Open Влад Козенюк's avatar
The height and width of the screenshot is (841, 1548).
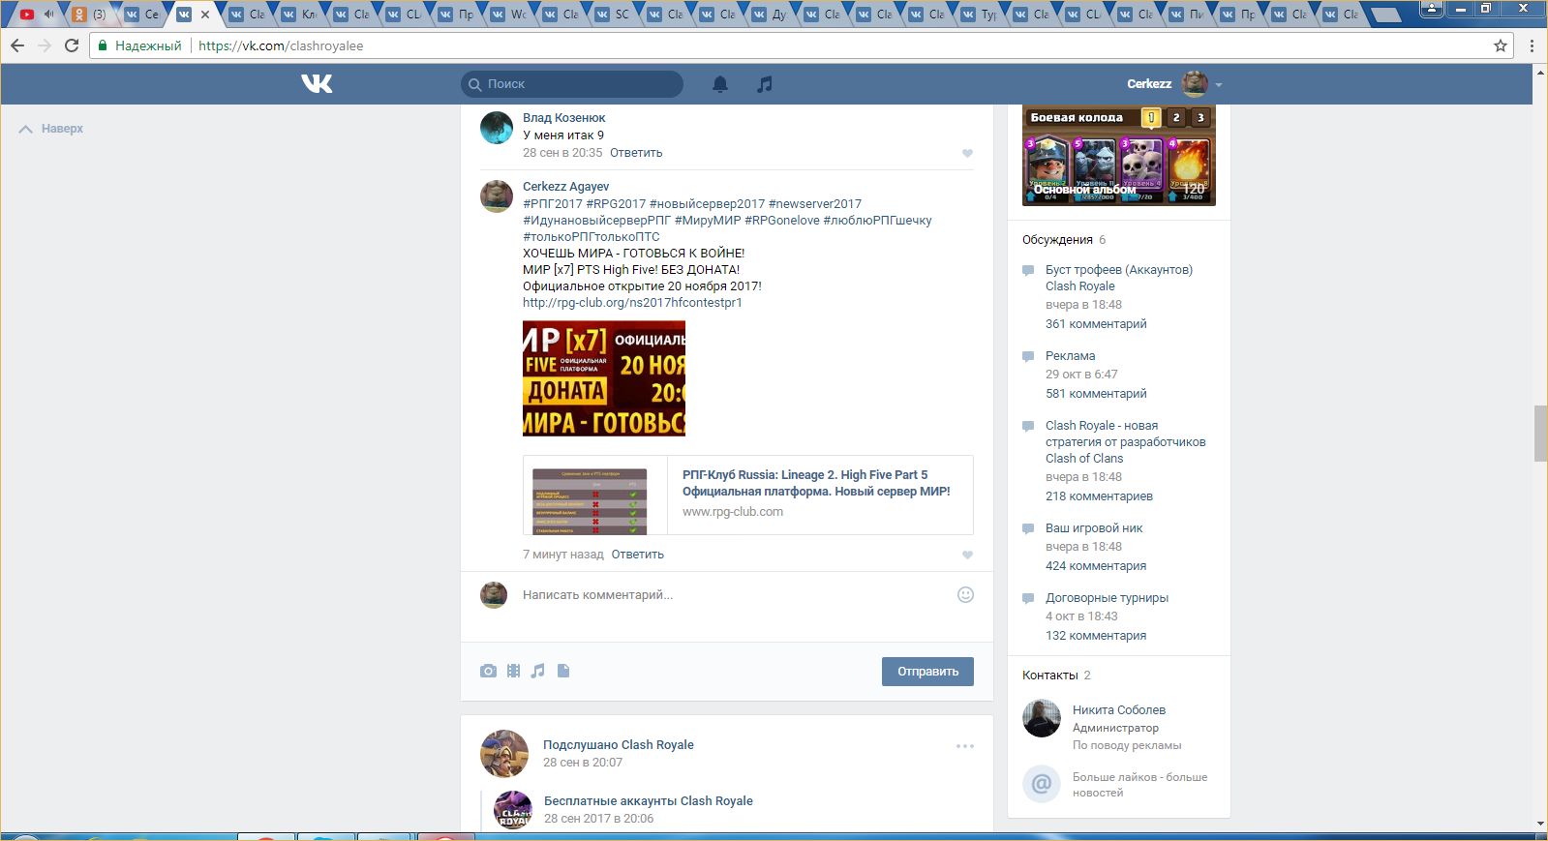point(497,128)
